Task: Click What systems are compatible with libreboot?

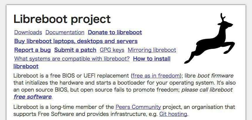Action: point(72,59)
